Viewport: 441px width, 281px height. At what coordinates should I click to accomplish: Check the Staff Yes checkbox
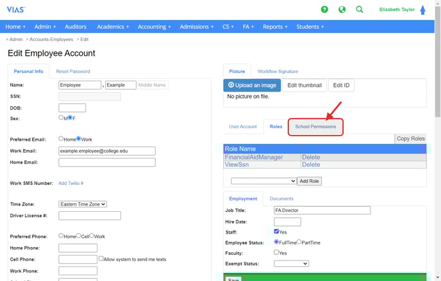(276, 231)
